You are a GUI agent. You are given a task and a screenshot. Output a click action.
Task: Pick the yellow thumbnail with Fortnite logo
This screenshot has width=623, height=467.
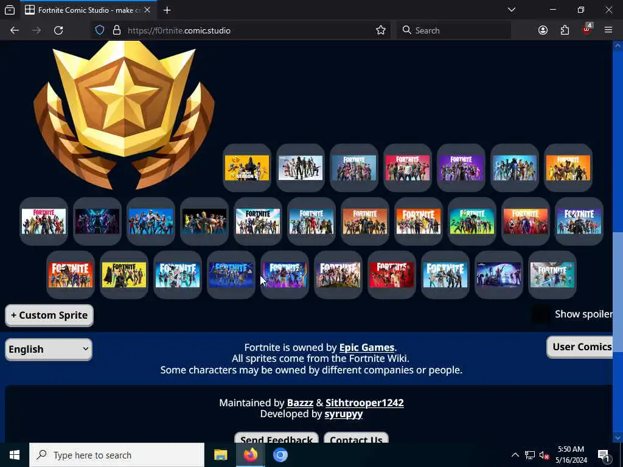124,275
